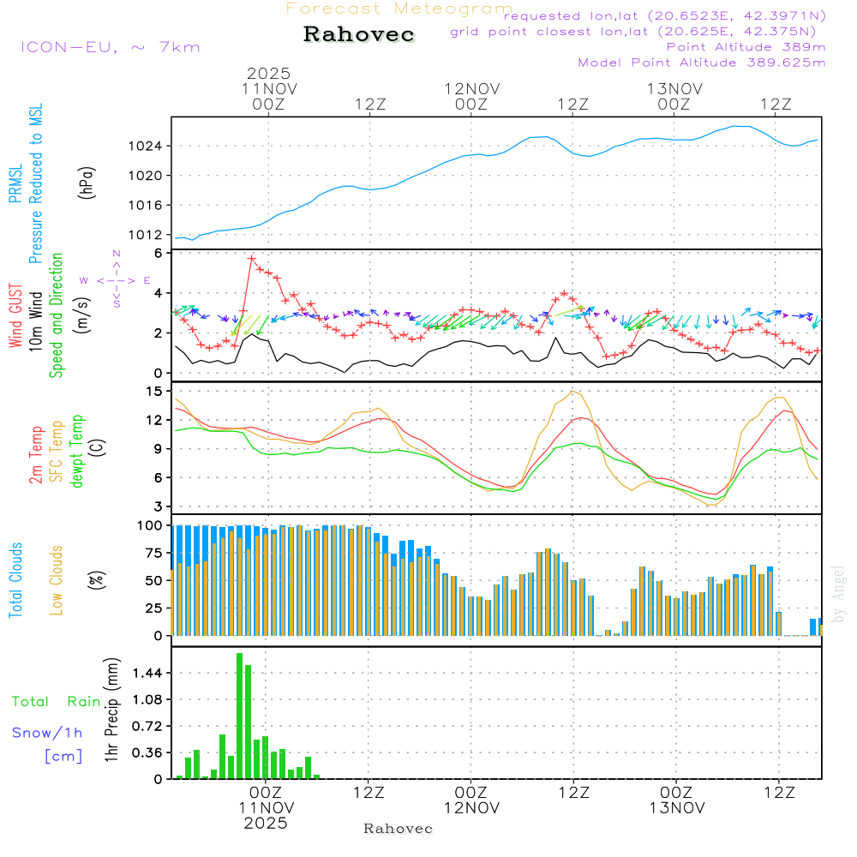Click the Model Point Altitude 389.625m text
The height and width of the screenshot is (857, 857).
tap(701, 63)
